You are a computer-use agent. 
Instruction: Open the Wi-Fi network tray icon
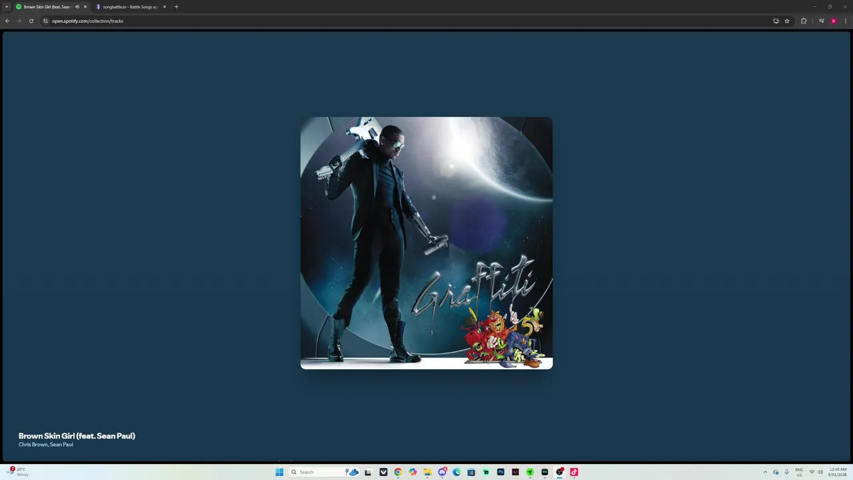[812, 472]
